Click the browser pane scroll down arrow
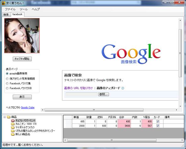 180,106
